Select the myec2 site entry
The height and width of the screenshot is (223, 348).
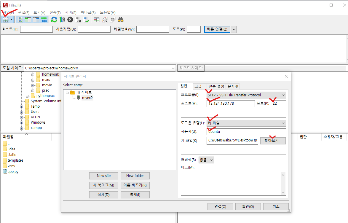click(x=87, y=98)
